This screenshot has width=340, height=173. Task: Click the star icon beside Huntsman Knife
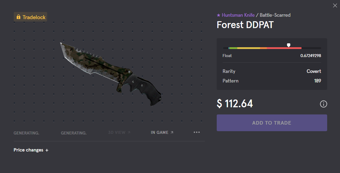point(219,15)
